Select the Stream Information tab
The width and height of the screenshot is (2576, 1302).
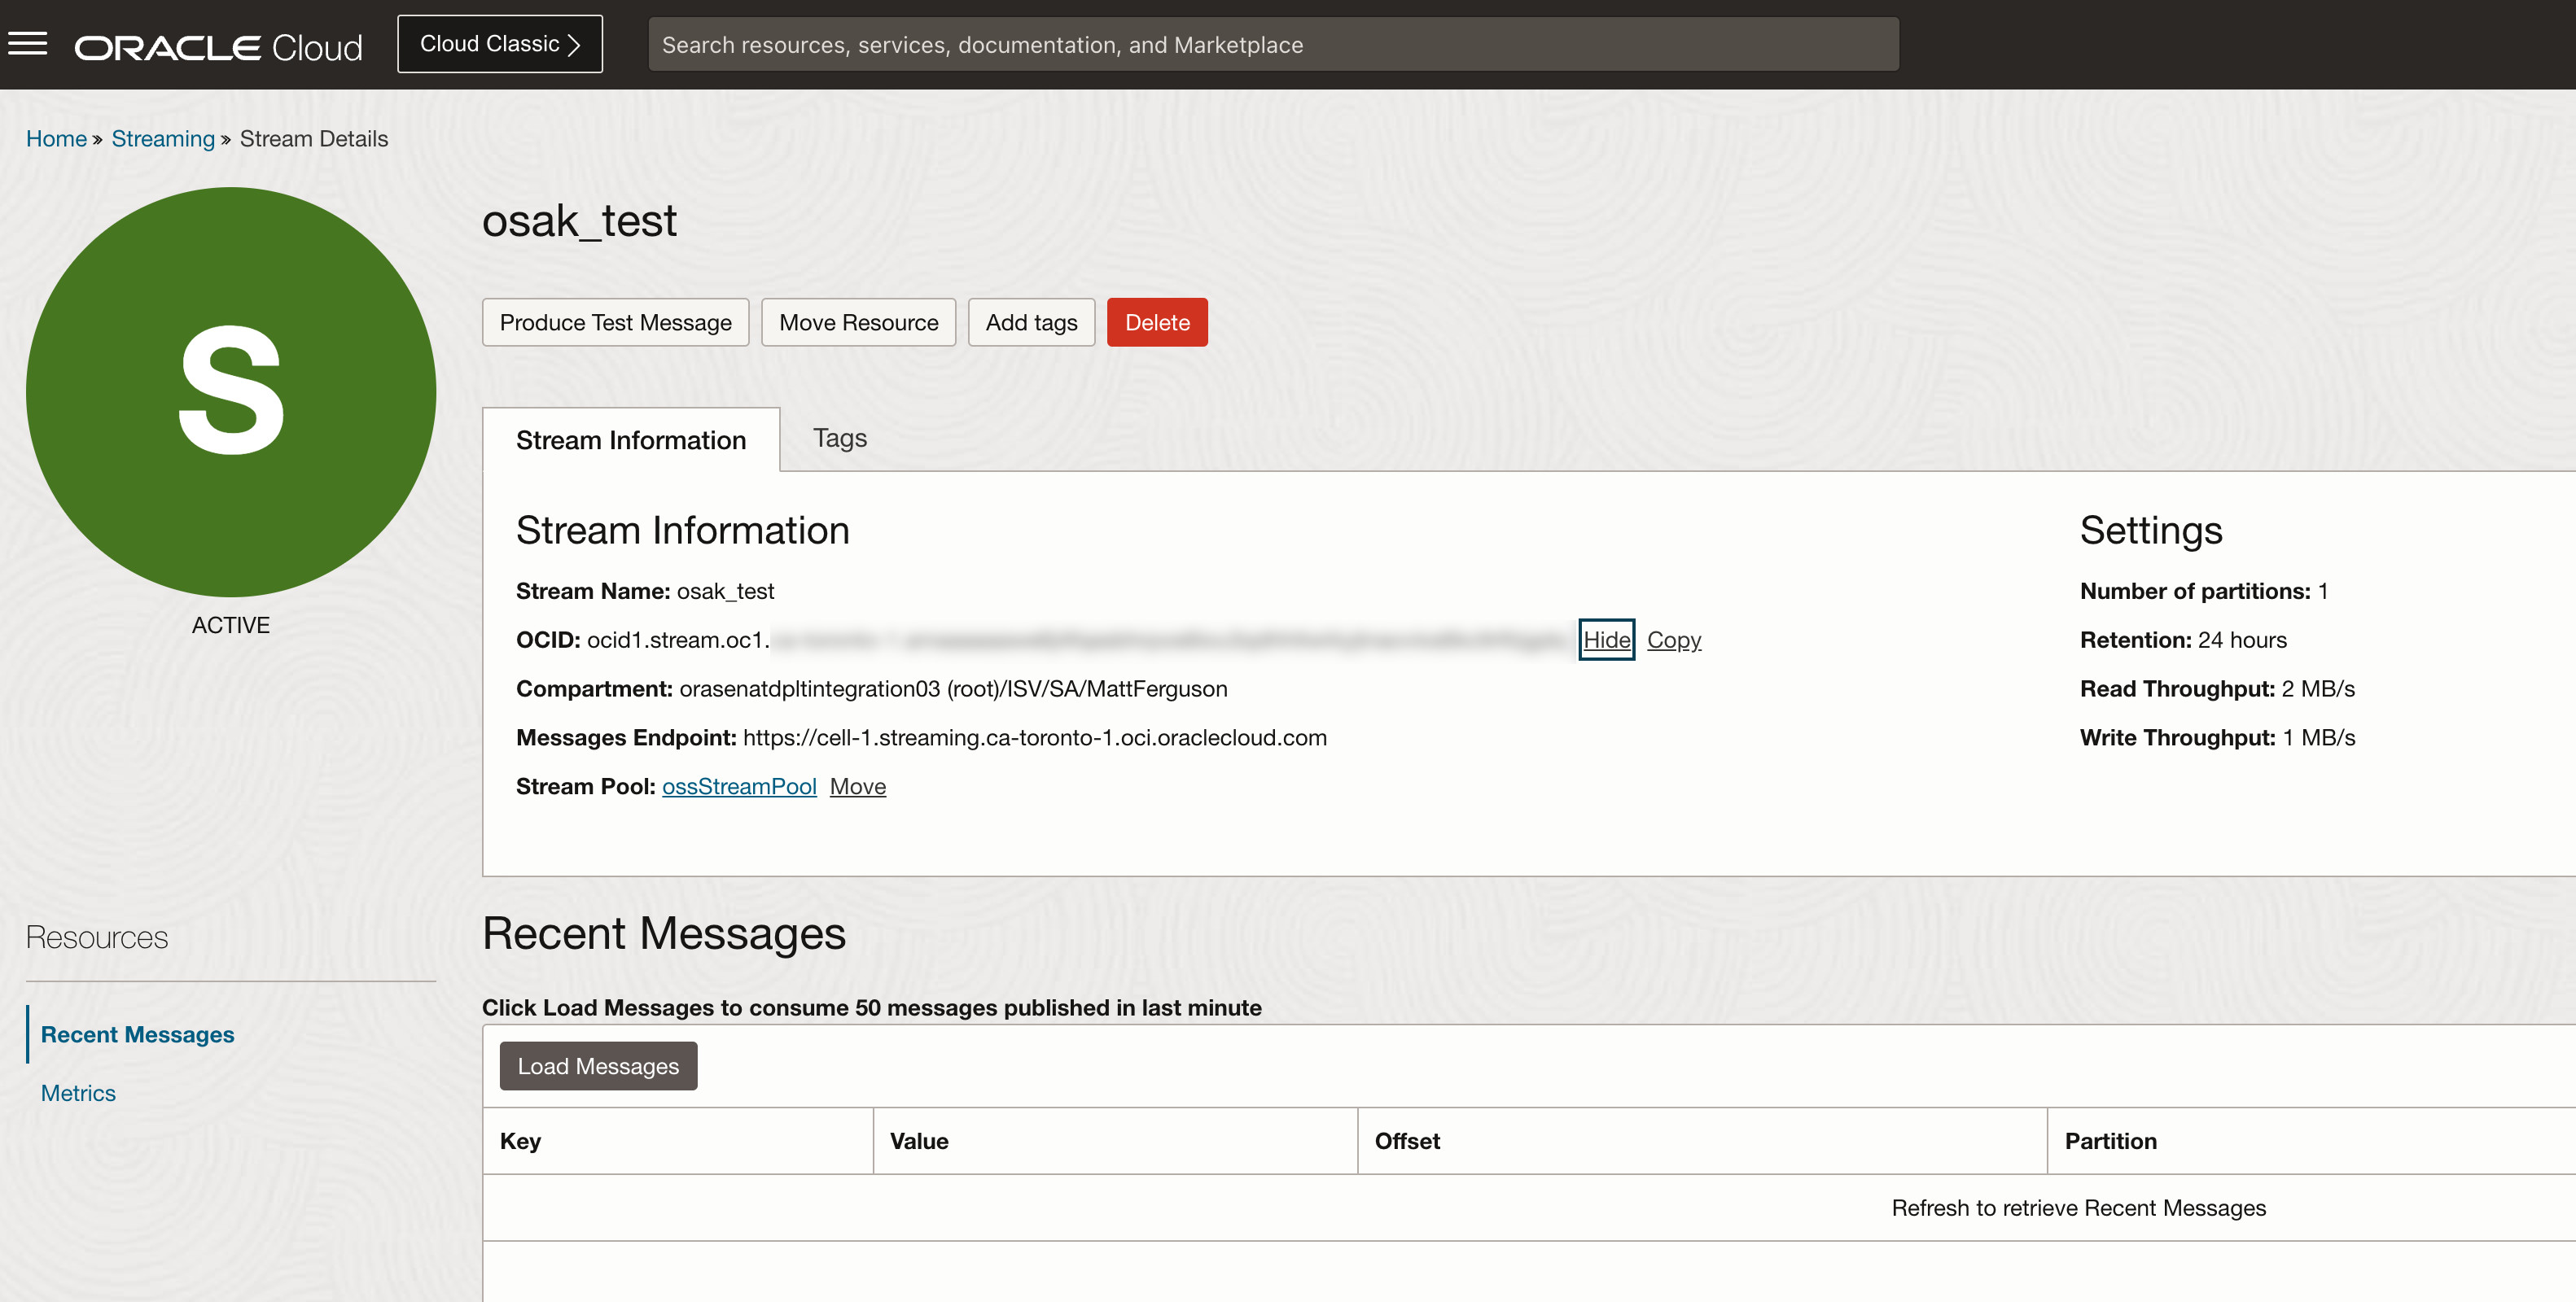pyautogui.click(x=631, y=439)
